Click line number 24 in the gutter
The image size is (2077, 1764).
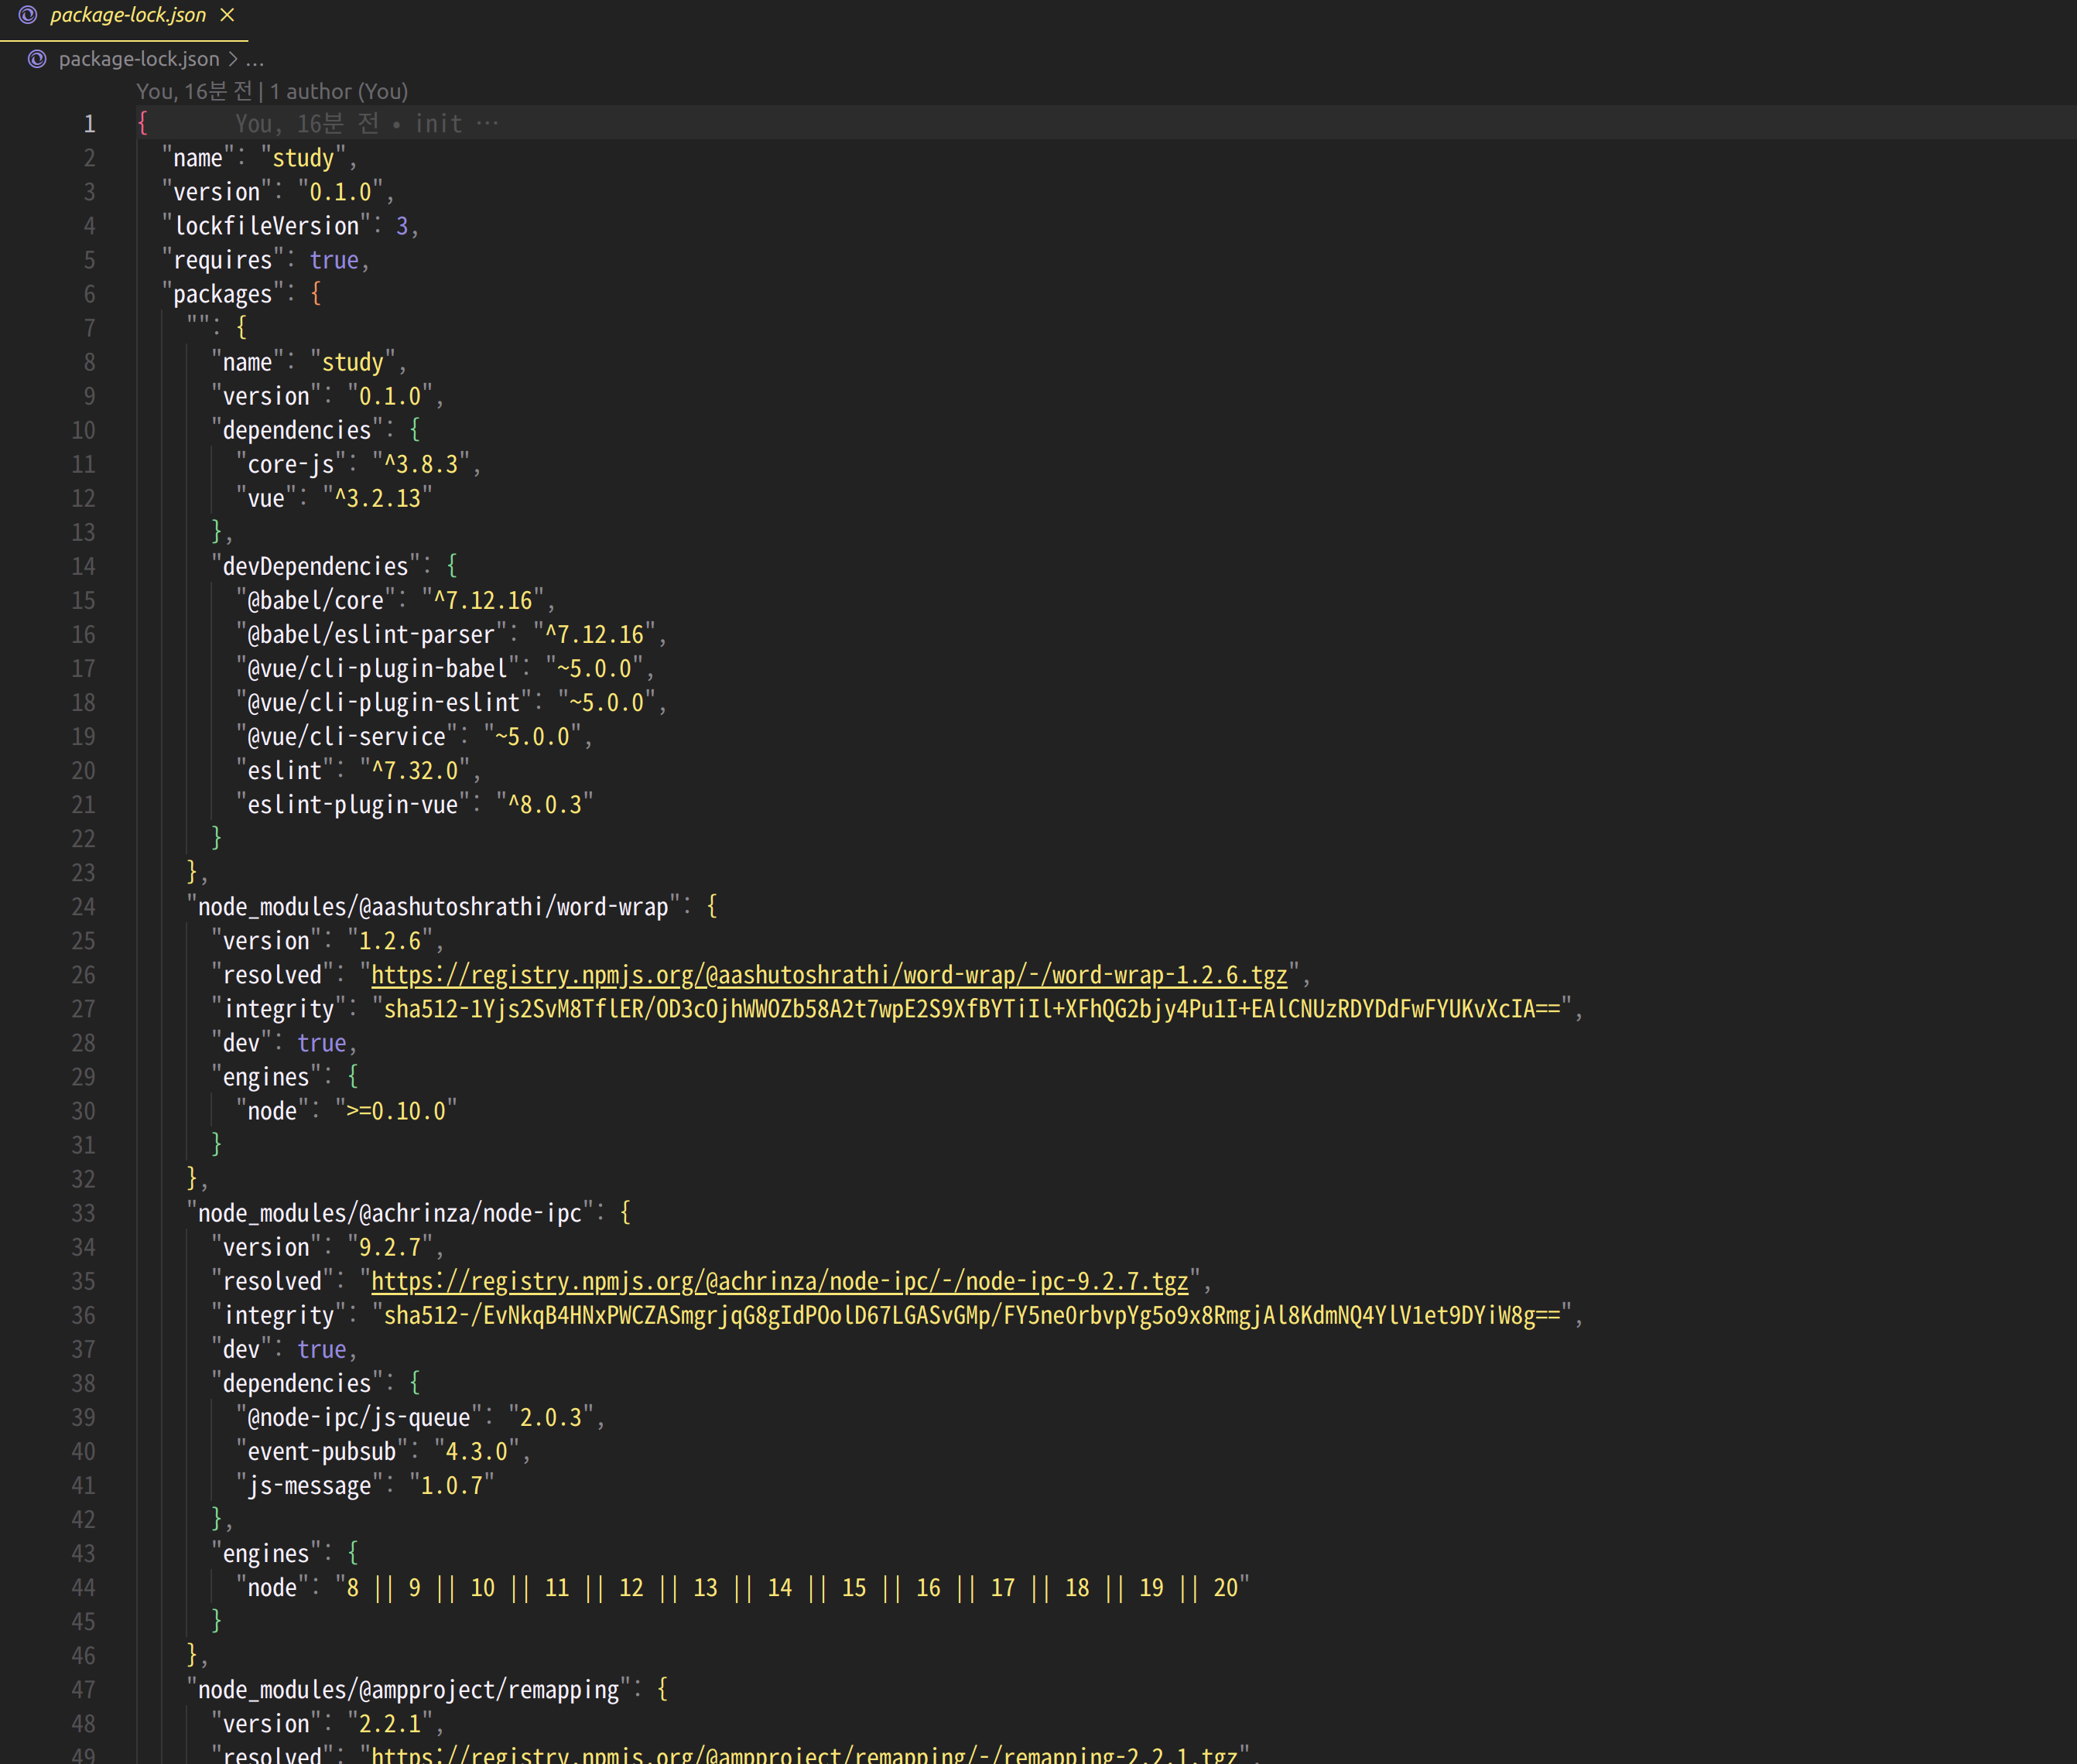tap(83, 907)
